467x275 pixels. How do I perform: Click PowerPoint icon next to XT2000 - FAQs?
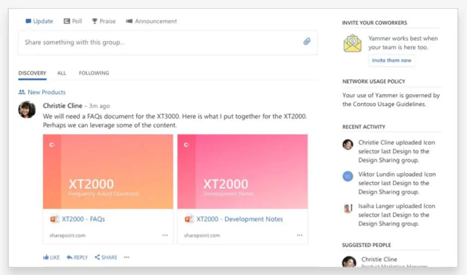point(54,219)
